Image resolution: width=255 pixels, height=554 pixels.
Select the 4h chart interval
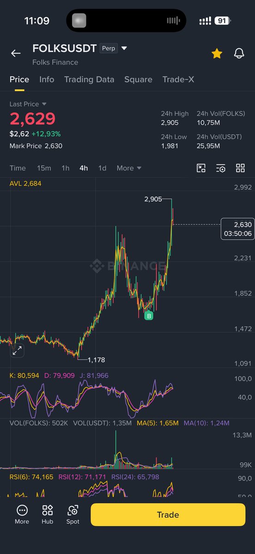[x=84, y=168]
